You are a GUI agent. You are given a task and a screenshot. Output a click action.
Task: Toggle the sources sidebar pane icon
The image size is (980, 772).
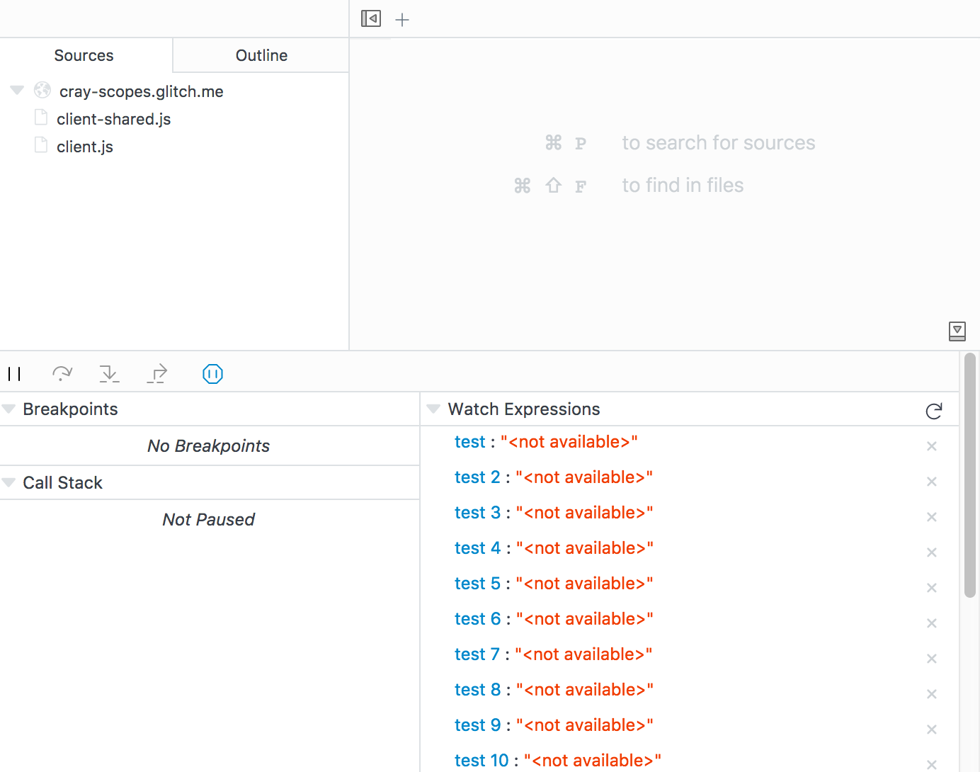(371, 18)
